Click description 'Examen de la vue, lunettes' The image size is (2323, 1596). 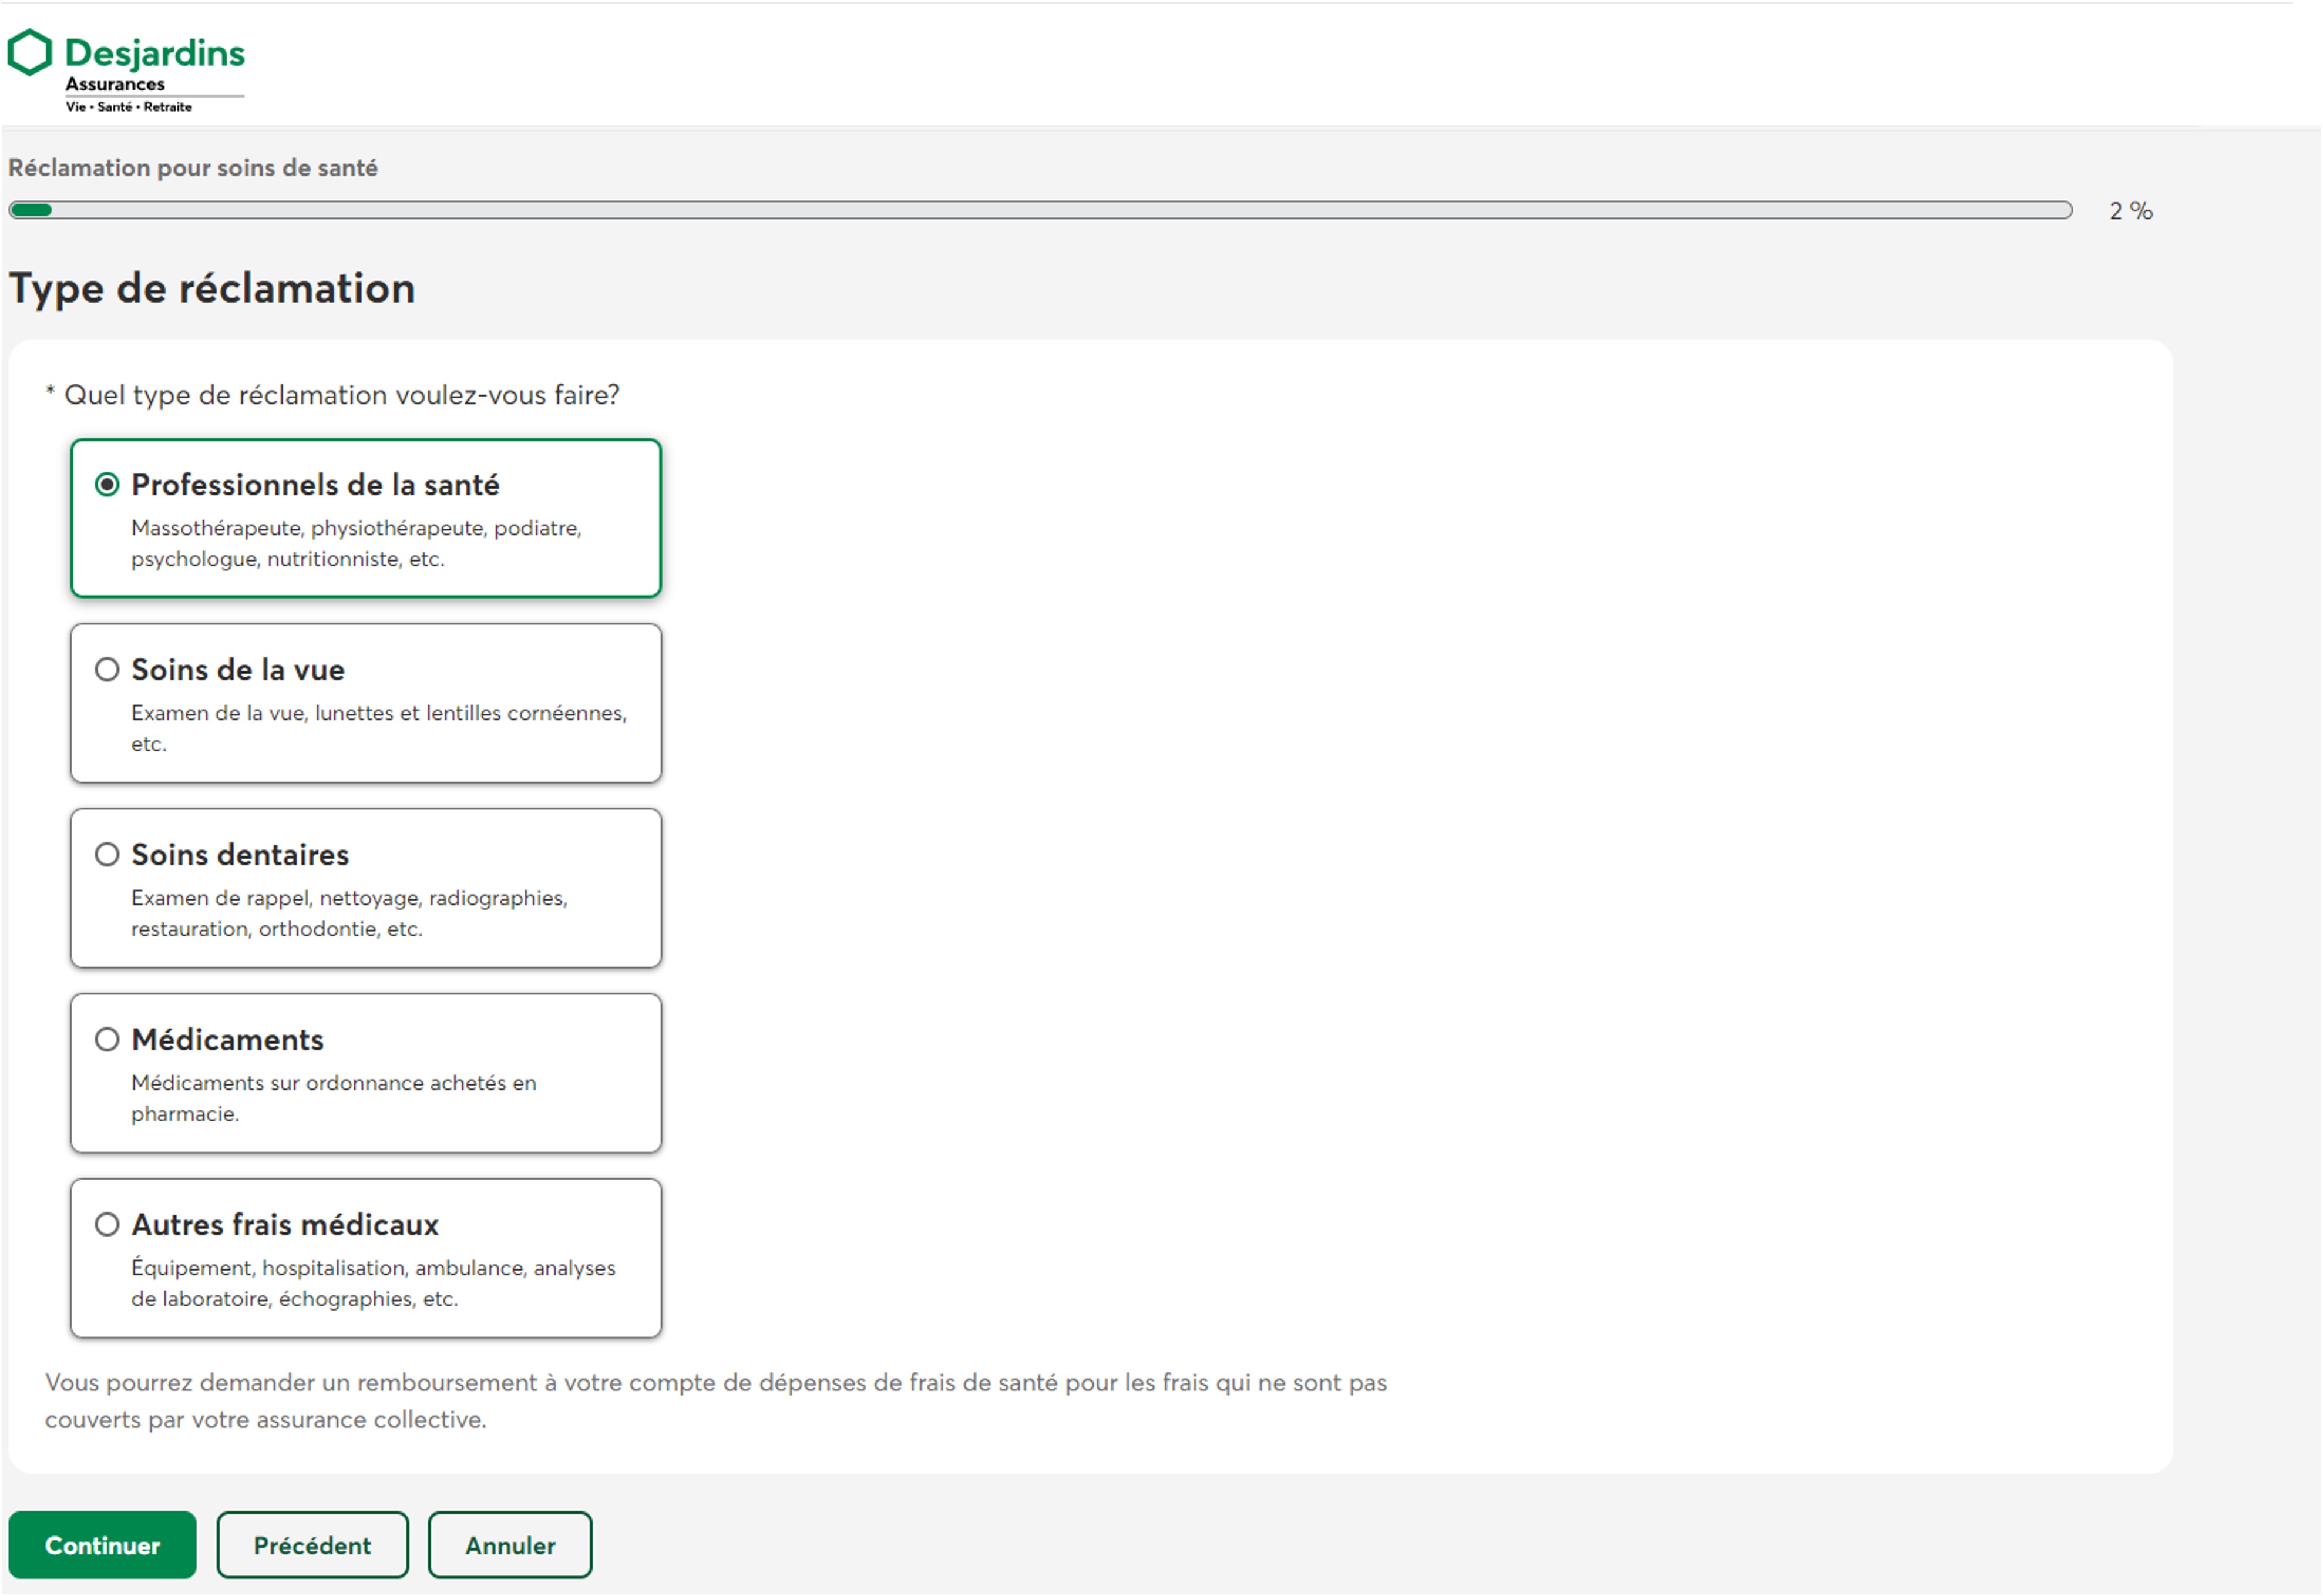[x=379, y=728]
